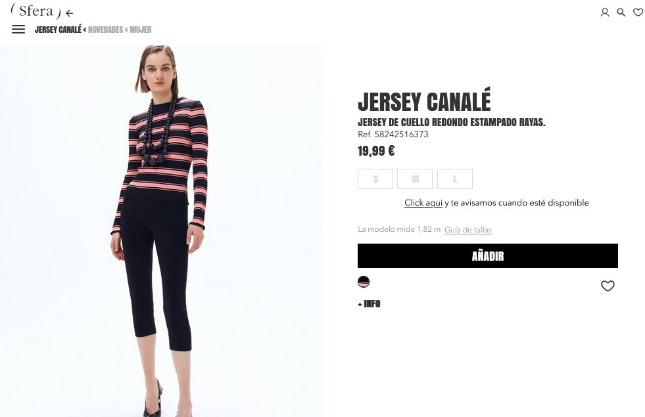This screenshot has width=645, height=417.
Task: Open the 'Click aquí' availability notification link
Action: [x=423, y=202]
